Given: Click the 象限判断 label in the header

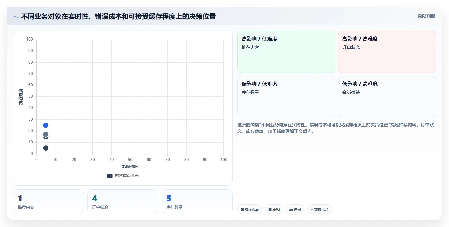Looking at the screenshot, I should pos(426,16).
